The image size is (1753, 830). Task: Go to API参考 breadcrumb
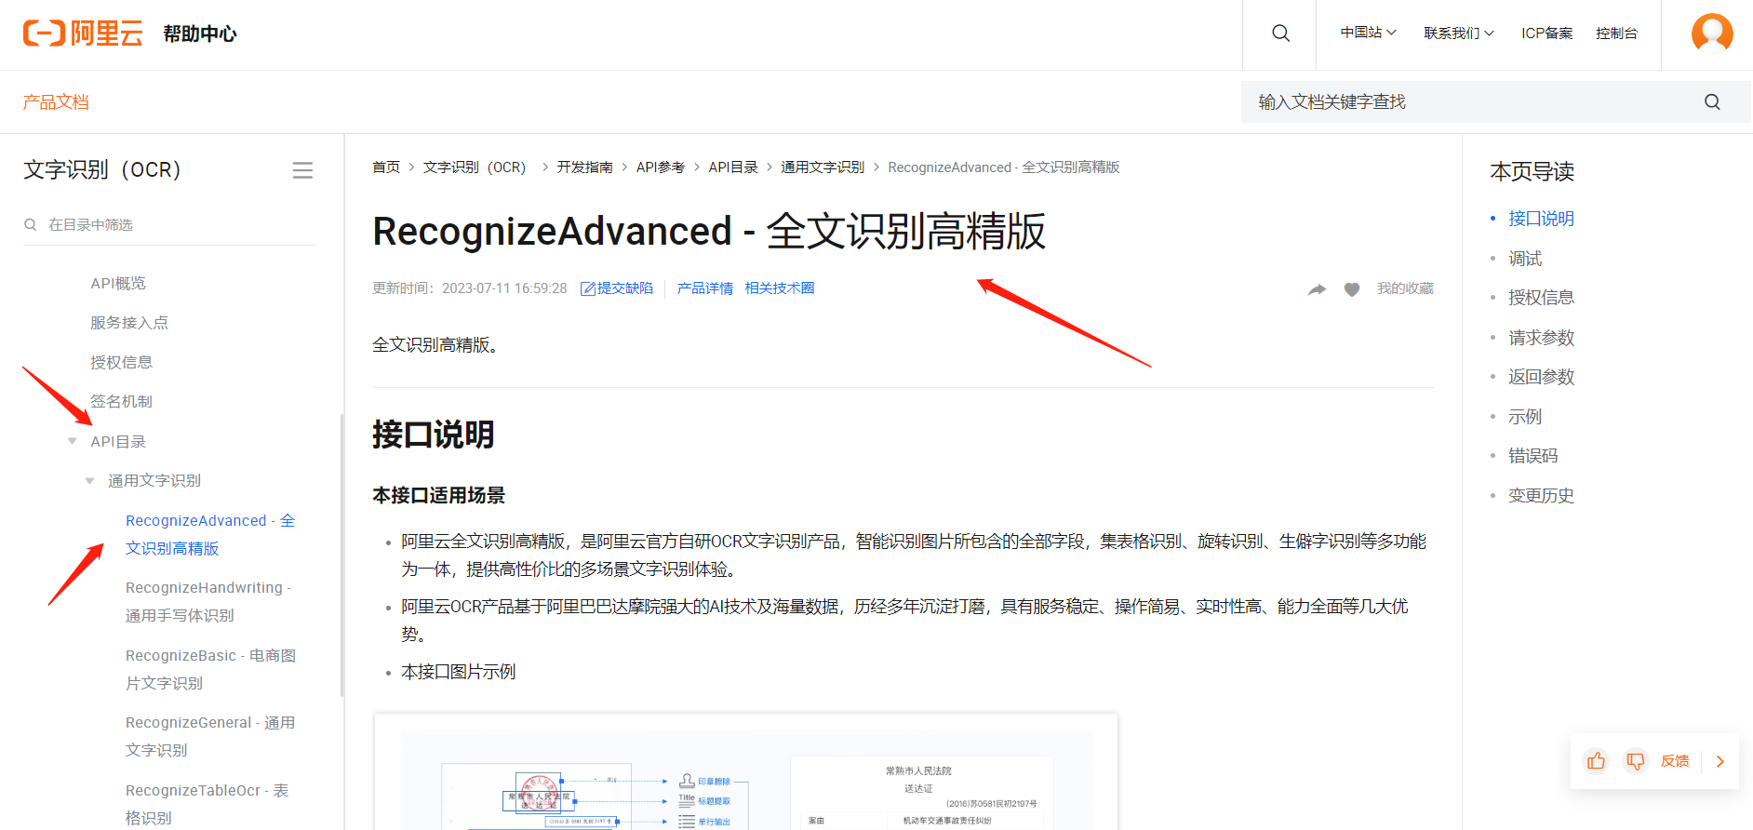point(661,167)
